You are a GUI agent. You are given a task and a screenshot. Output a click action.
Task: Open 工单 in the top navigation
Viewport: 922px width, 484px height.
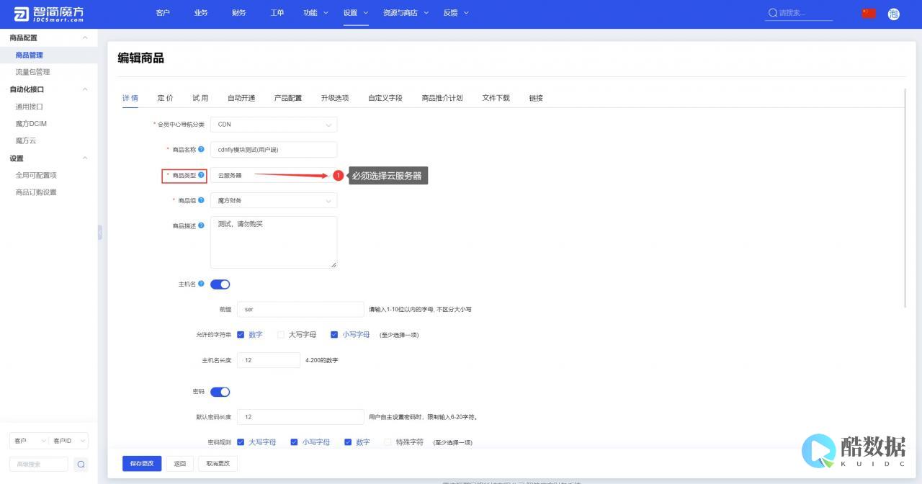pyautogui.click(x=277, y=13)
